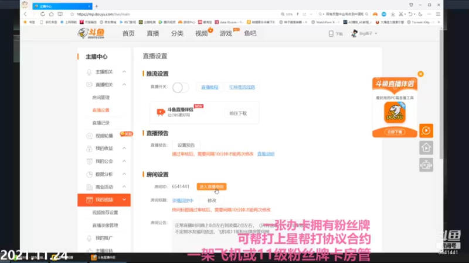
Task: Expand the 我的公会 chevron
Action: 124,161
